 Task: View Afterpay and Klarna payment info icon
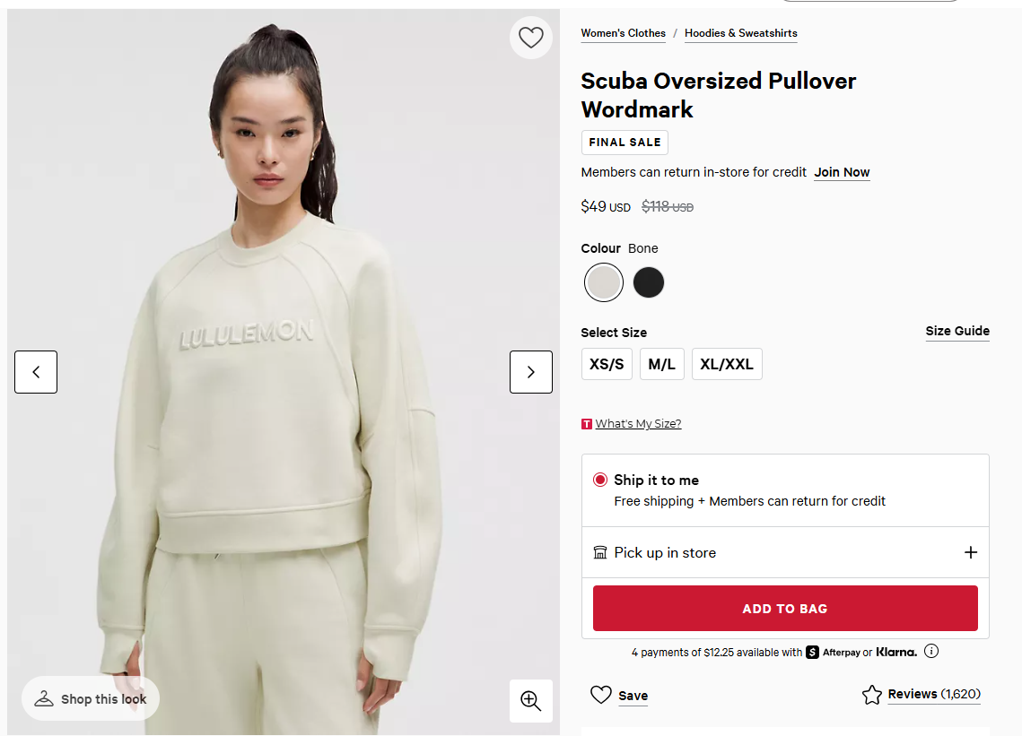(931, 652)
